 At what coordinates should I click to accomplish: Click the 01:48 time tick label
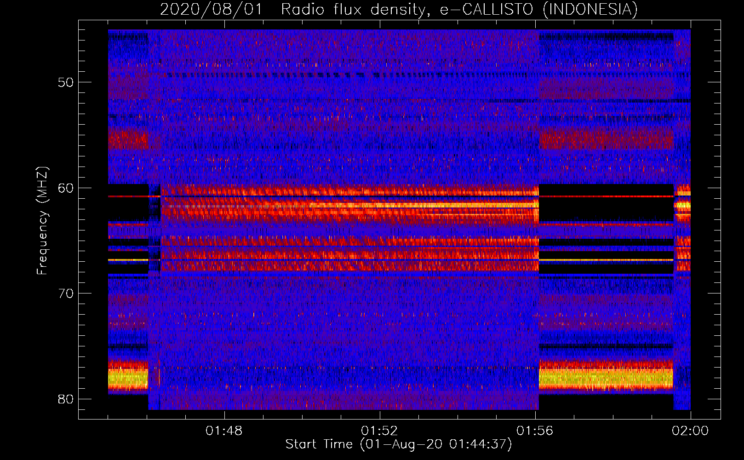click(224, 431)
